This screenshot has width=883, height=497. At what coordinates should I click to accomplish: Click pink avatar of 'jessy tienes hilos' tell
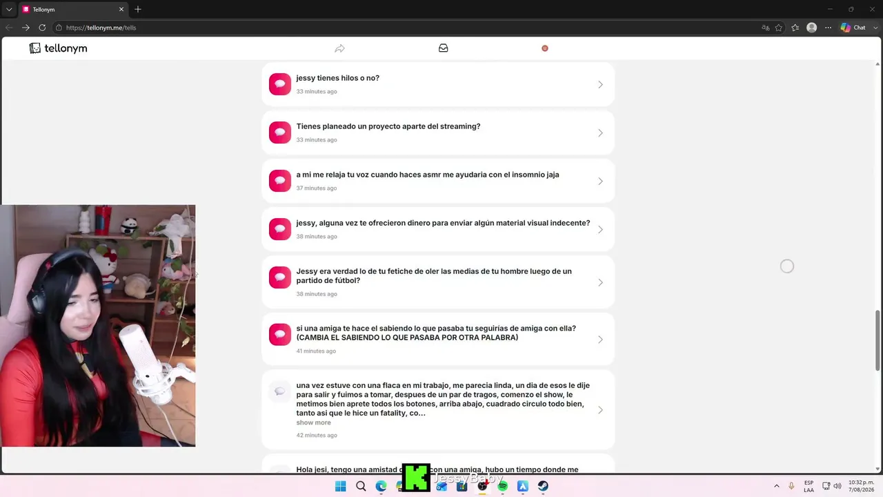280,84
